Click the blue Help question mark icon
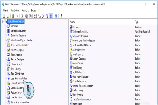The image size is (158, 105). [61, 16]
